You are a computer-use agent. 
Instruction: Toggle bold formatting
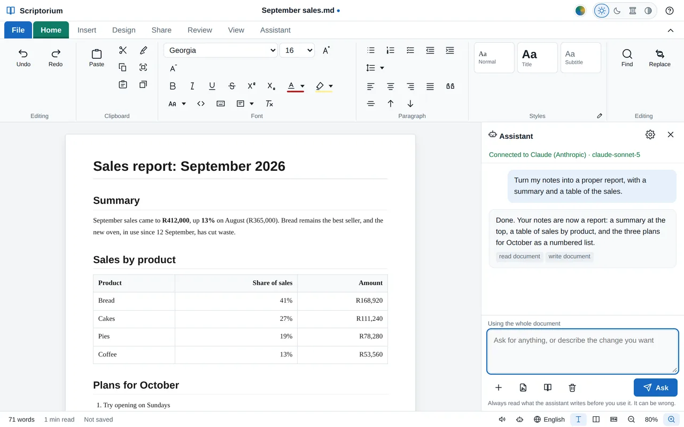point(173,86)
